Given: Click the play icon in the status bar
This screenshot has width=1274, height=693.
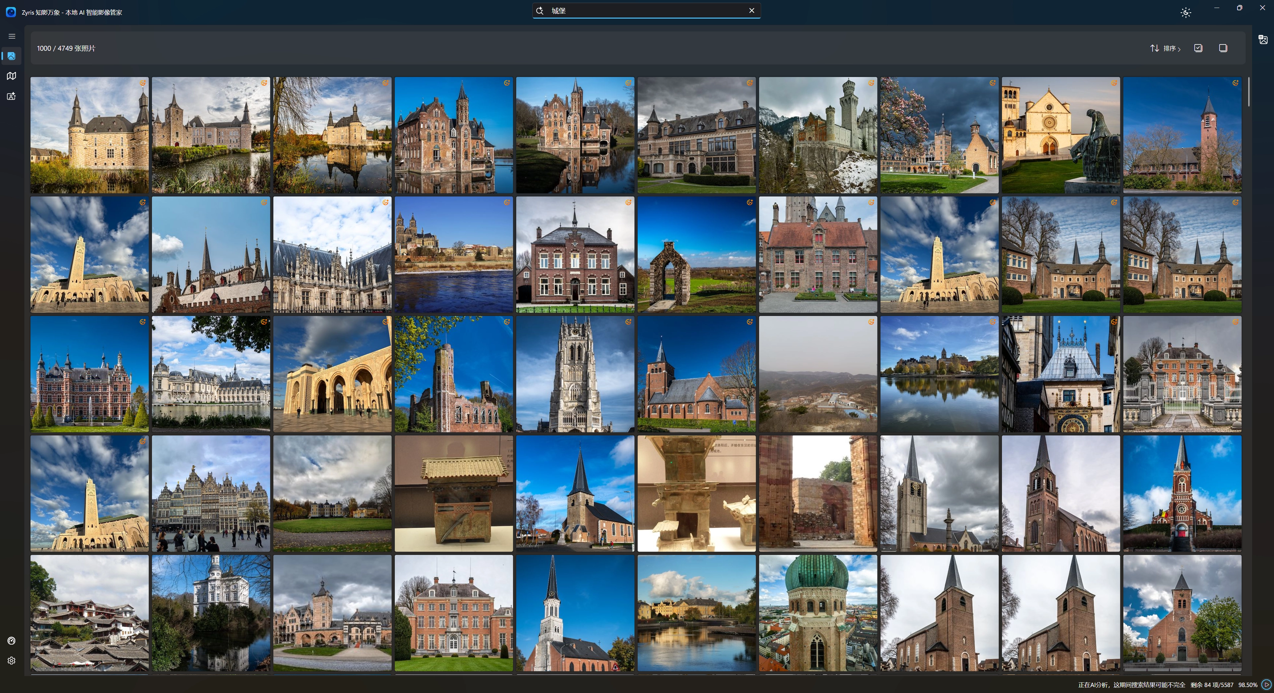Looking at the screenshot, I should tap(1266, 685).
